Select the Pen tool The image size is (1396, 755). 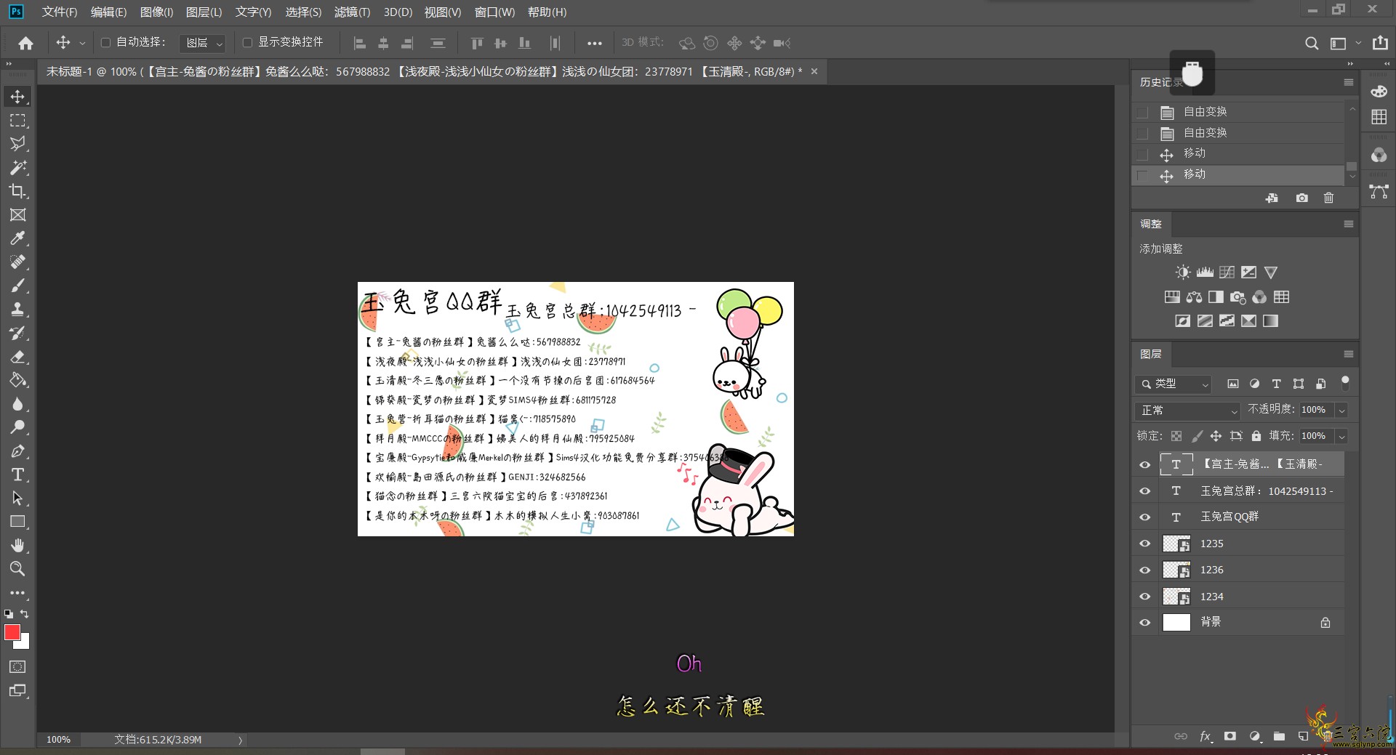point(17,451)
